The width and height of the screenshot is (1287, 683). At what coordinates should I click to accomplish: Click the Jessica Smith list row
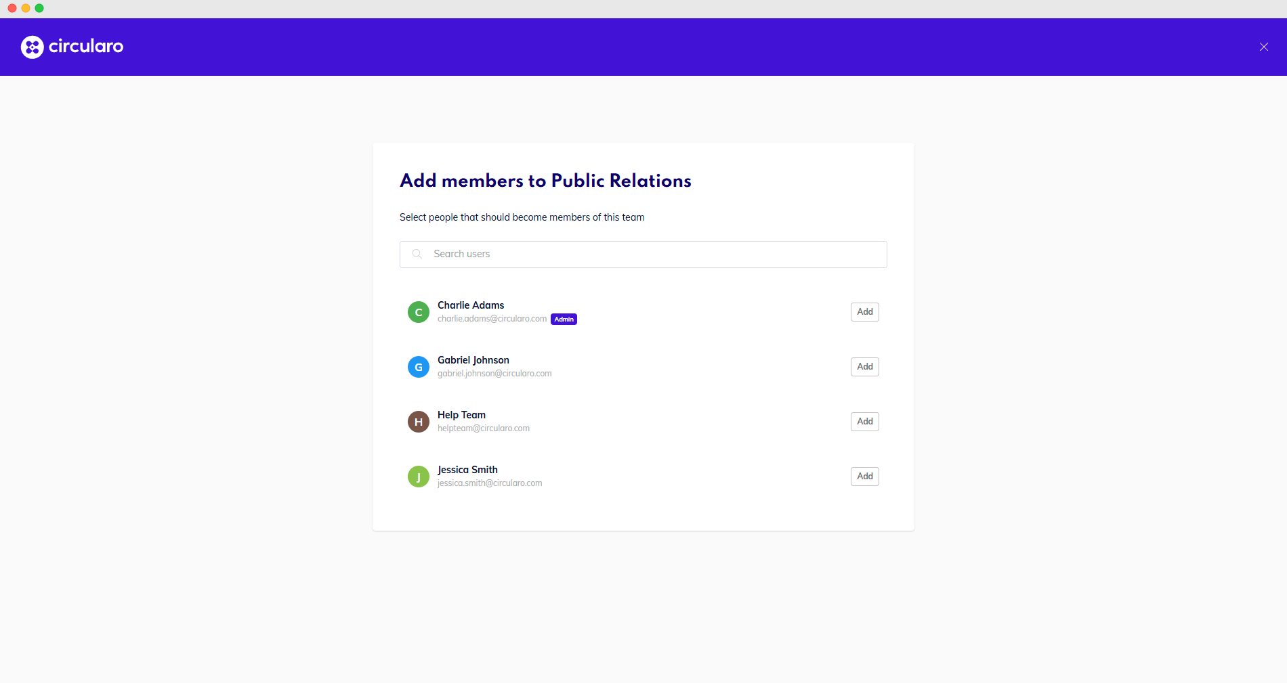coord(643,476)
